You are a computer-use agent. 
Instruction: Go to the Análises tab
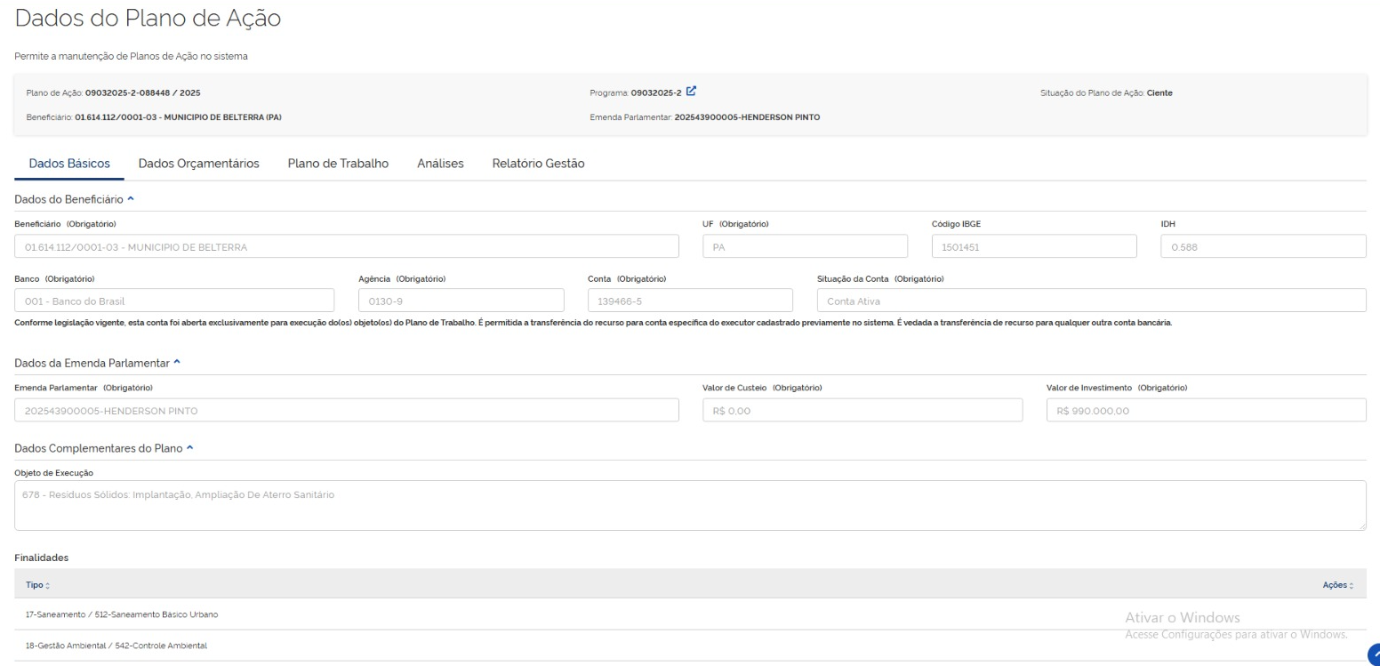tap(440, 164)
